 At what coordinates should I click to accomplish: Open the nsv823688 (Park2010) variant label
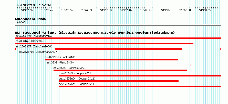point(60,57)
